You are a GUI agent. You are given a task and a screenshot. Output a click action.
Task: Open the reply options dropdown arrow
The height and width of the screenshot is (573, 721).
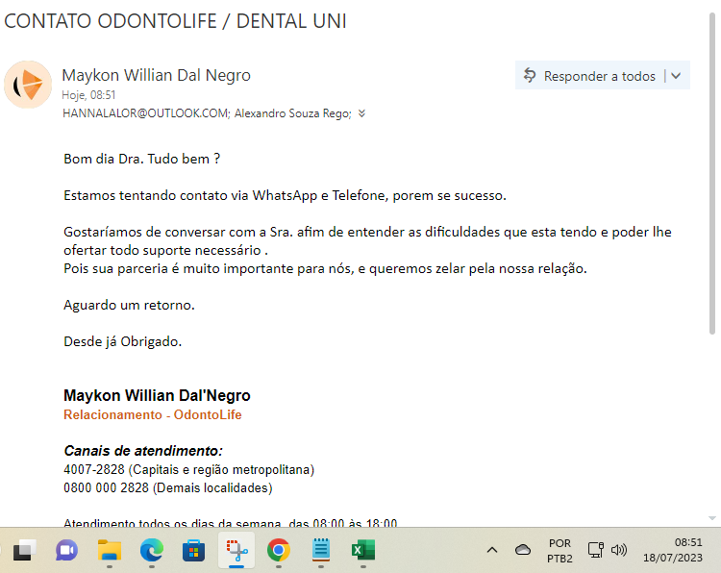tap(676, 76)
